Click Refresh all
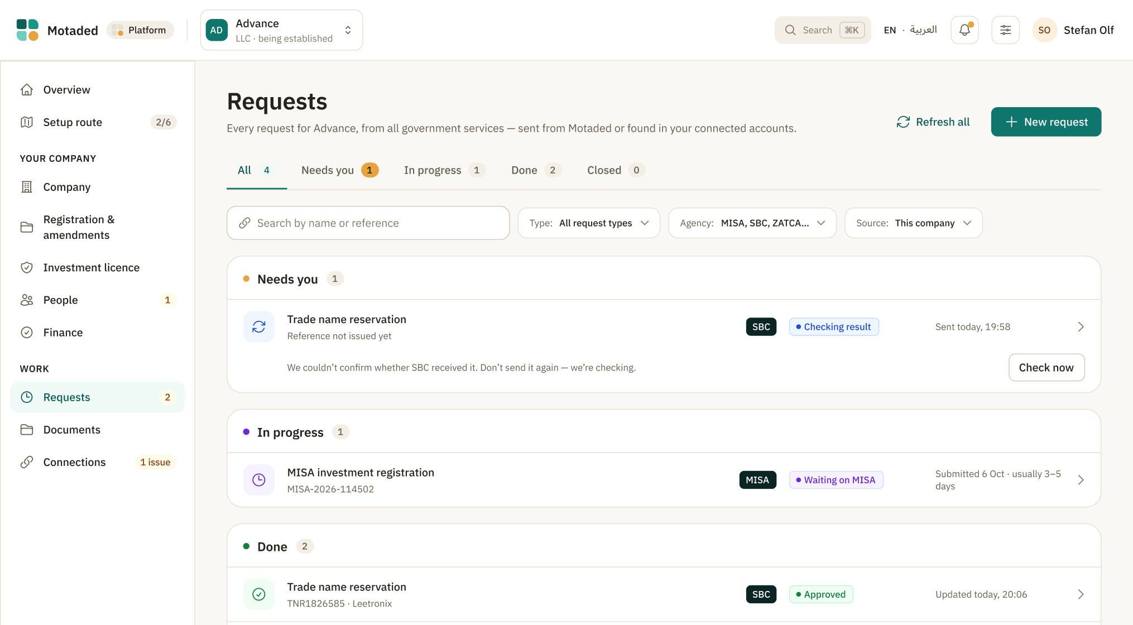The height and width of the screenshot is (625, 1133). [x=933, y=122]
